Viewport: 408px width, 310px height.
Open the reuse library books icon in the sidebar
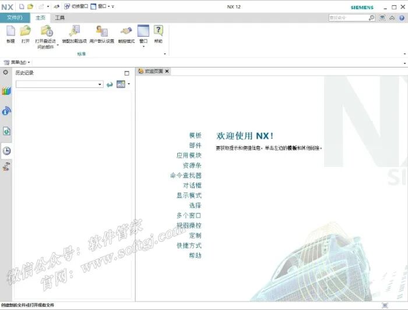point(6,91)
